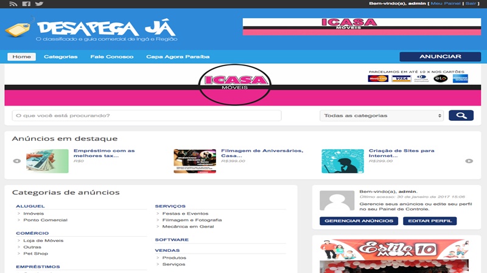This screenshot has width=487, height=273.
Task: Open the Facebook icon link
Action: click(26, 4)
